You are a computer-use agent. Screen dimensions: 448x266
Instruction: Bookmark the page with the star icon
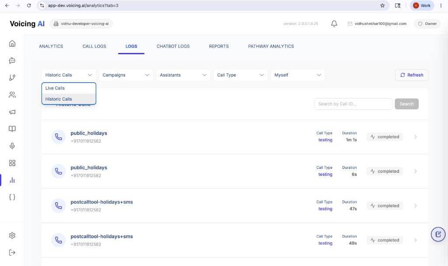[382, 5]
